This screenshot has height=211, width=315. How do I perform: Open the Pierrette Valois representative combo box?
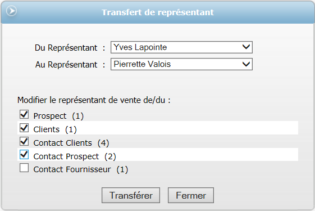(181, 64)
